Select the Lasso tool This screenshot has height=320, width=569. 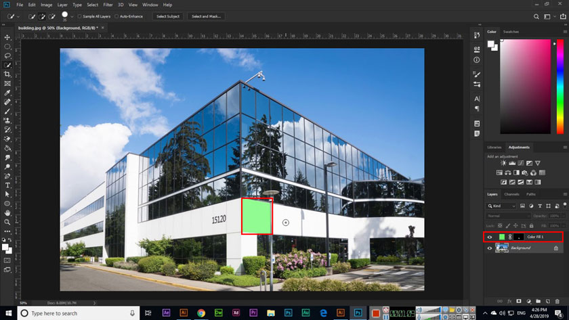pyautogui.click(x=7, y=55)
